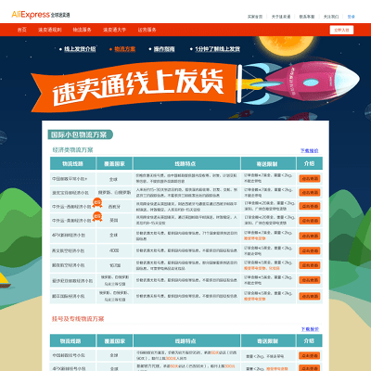Click the 中国邮政平常小包+ route name
371x371 pixels.
(70, 179)
